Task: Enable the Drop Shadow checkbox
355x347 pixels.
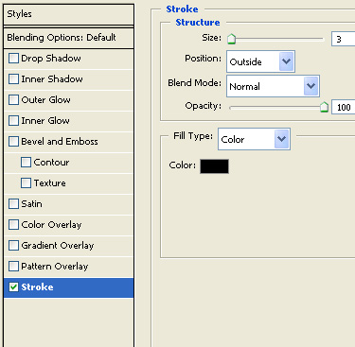Action: pyautogui.click(x=13, y=59)
